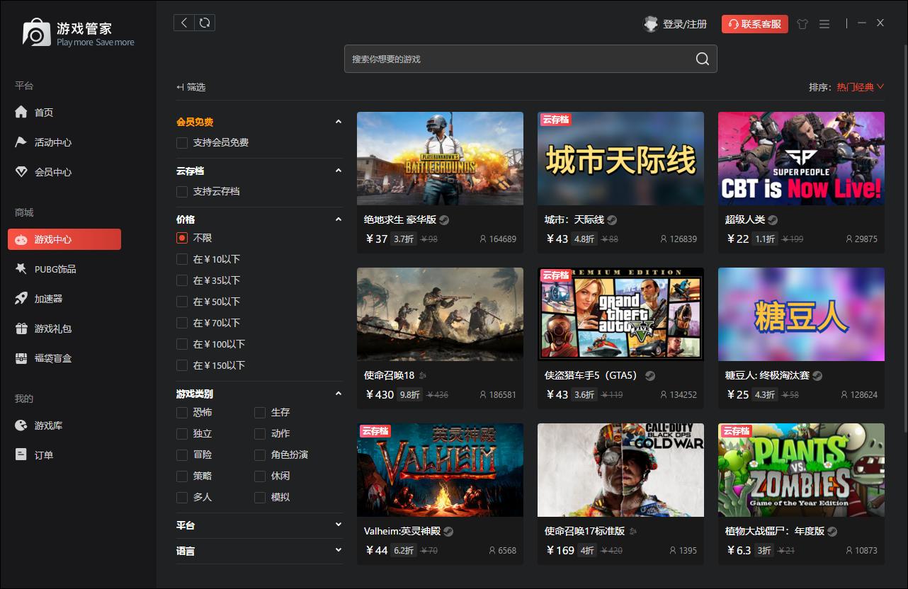Click the 联系客服 button
Screen dimensions: 908x589
pos(755,24)
